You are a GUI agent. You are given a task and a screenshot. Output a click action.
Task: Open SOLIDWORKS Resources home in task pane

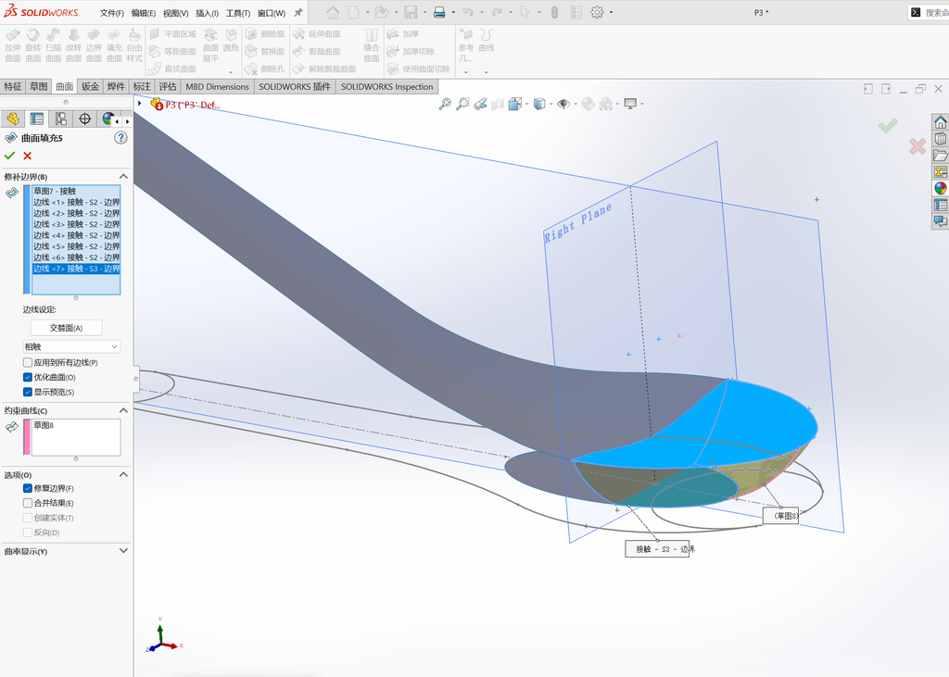pyautogui.click(x=940, y=122)
